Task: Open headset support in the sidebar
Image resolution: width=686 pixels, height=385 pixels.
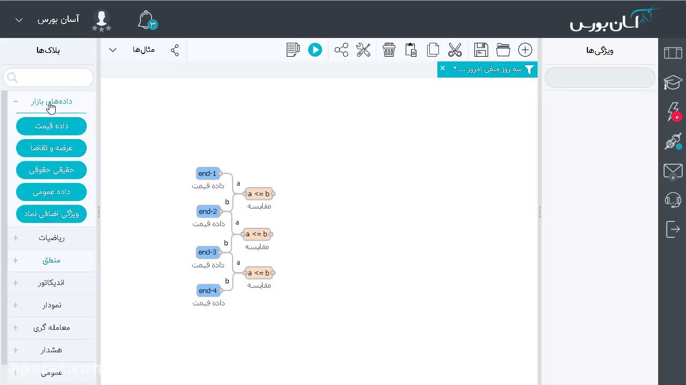Action: tap(673, 200)
